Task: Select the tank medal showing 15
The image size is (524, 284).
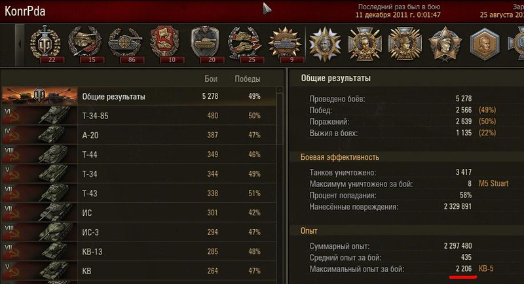Action: [x=85, y=44]
